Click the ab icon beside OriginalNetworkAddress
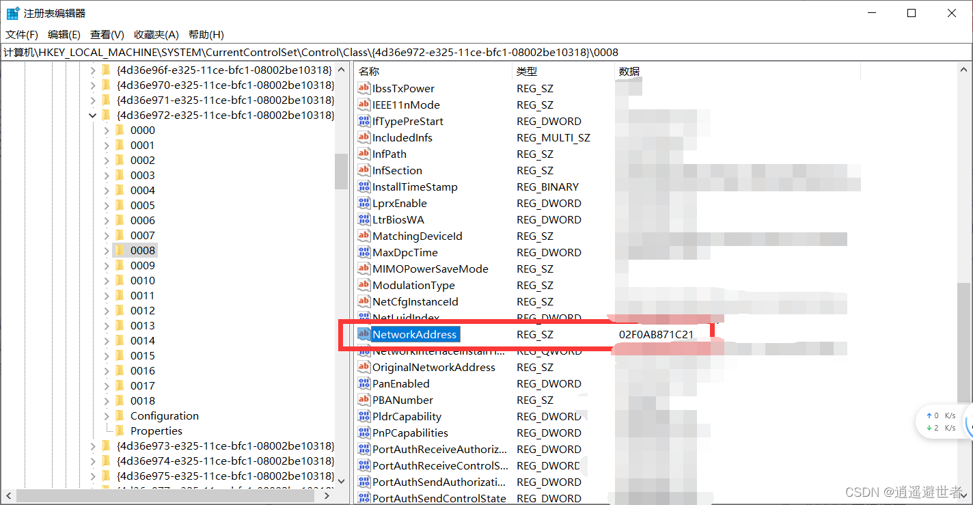Image resolution: width=973 pixels, height=505 pixels. (x=364, y=367)
